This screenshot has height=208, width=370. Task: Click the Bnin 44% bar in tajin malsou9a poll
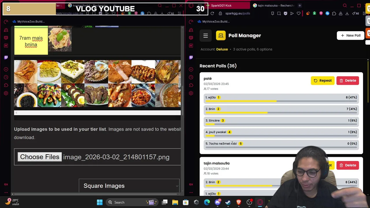pos(281,186)
